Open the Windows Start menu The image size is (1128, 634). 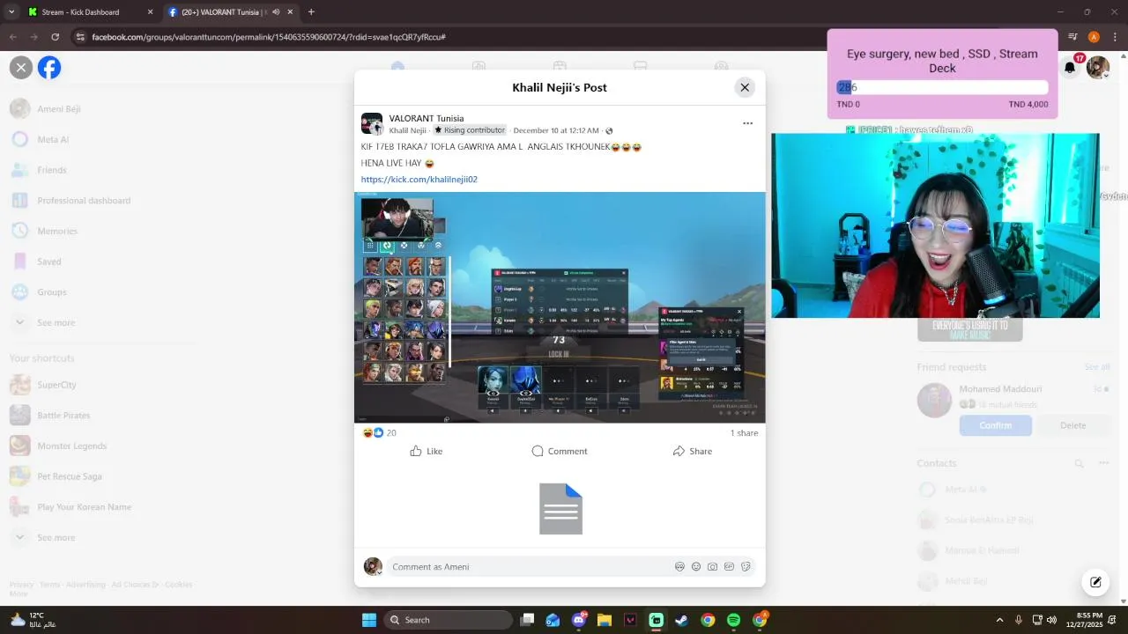[x=369, y=620]
